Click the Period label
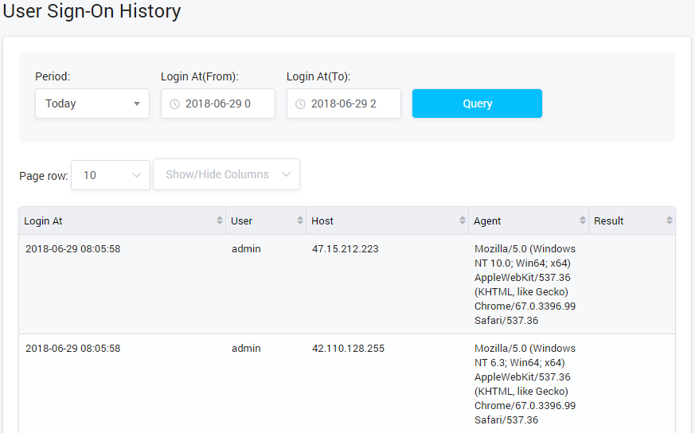Viewport: 695px width, 433px height. [x=53, y=76]
